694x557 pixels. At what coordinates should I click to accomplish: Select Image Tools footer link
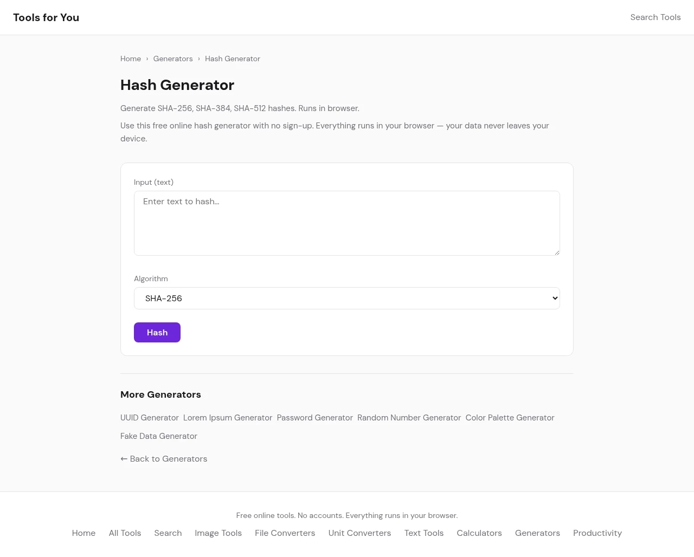click(218, 533)
